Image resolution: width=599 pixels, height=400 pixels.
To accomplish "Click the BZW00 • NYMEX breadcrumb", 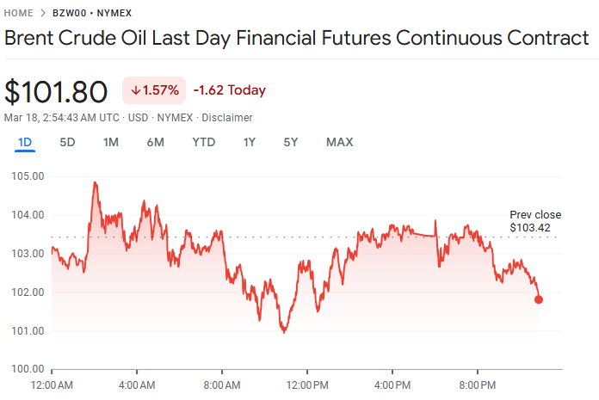I will pos(88,13).
